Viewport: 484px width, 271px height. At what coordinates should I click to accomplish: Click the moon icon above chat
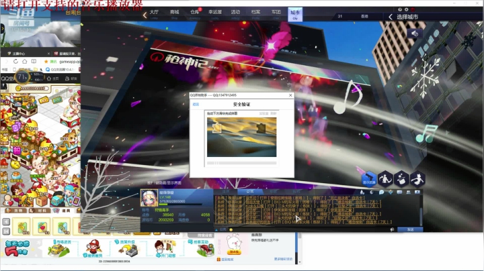click(x=372, y=192)
